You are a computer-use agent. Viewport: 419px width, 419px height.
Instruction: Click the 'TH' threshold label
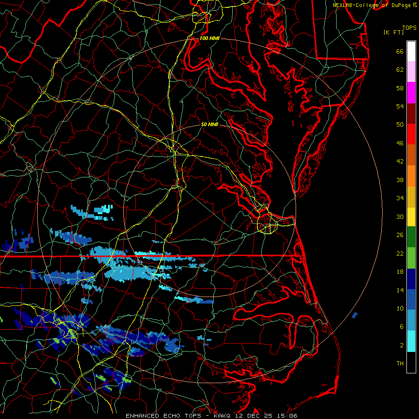tap(400, 364)
